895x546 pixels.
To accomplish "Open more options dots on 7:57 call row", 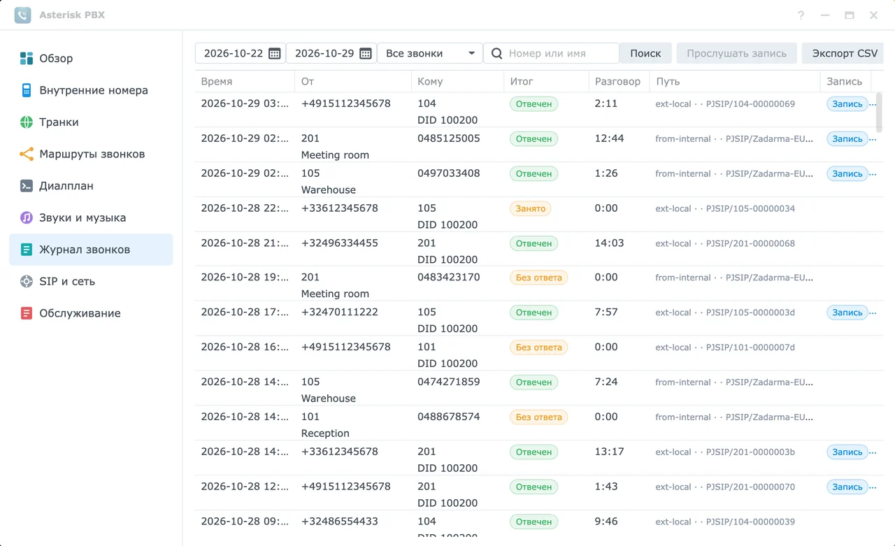I will click(x=873, y=313).
